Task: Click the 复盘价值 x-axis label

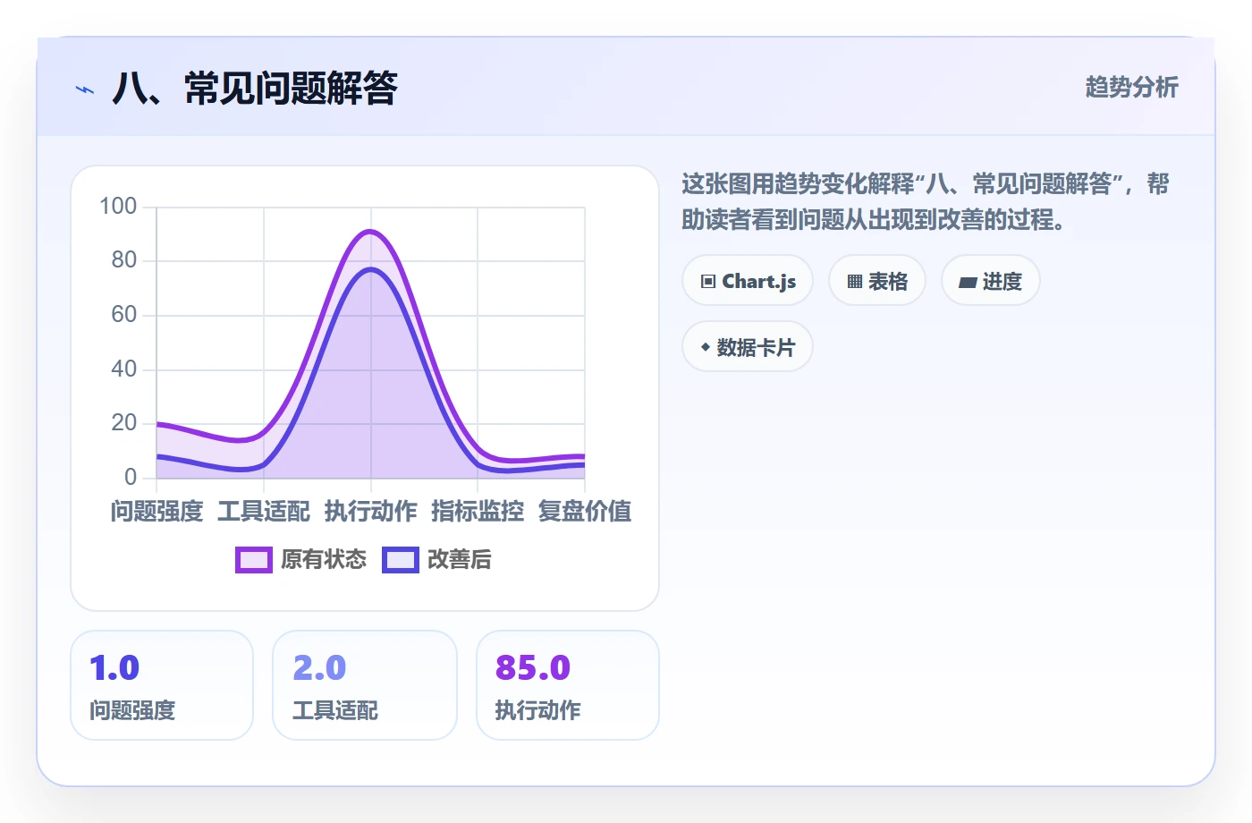Action: coord(585,512)
